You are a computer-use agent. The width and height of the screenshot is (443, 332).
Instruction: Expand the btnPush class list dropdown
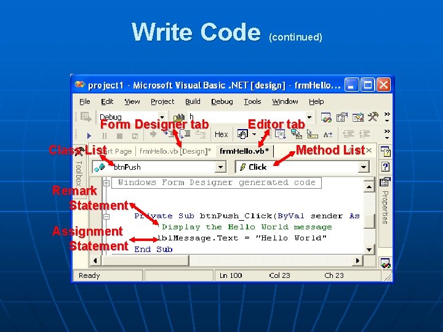click(220, 167)
